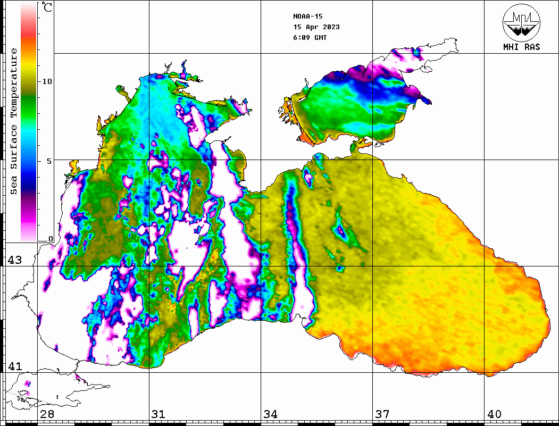Click the latitude label "41"
559x426 pixels.
pos(15,366)
